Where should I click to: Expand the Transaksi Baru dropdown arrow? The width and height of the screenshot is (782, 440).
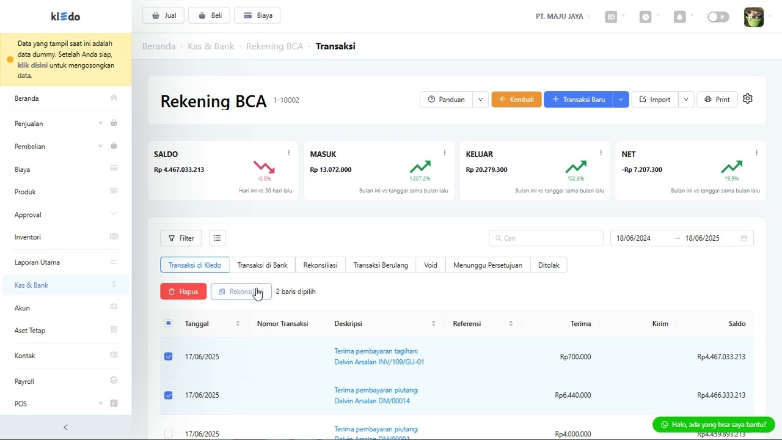coord(621,100)
